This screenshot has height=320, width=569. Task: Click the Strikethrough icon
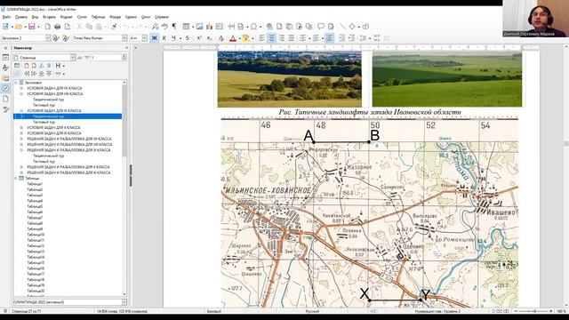click(188, 37)
